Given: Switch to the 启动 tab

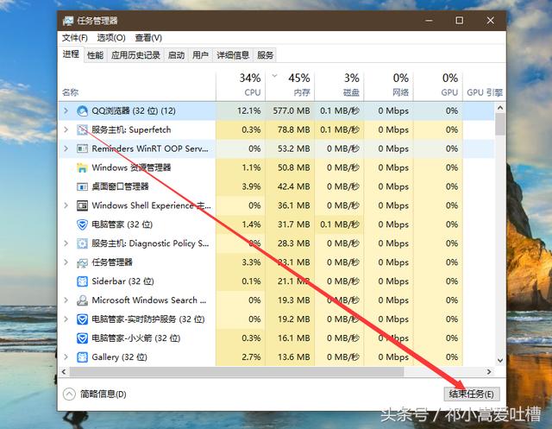Looking at the screenshot, I should click(176, 55).
